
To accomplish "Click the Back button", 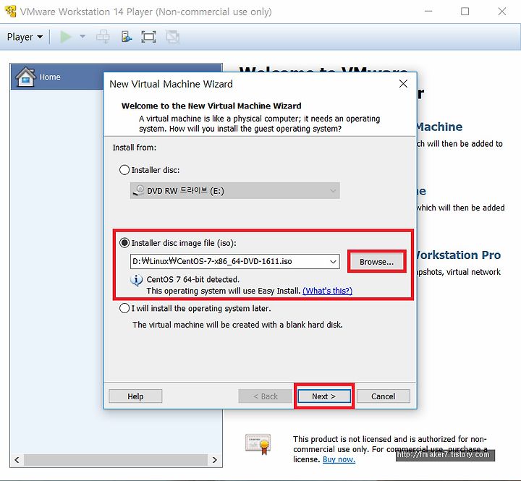I will pyautogui.click(x=265, y=396).
